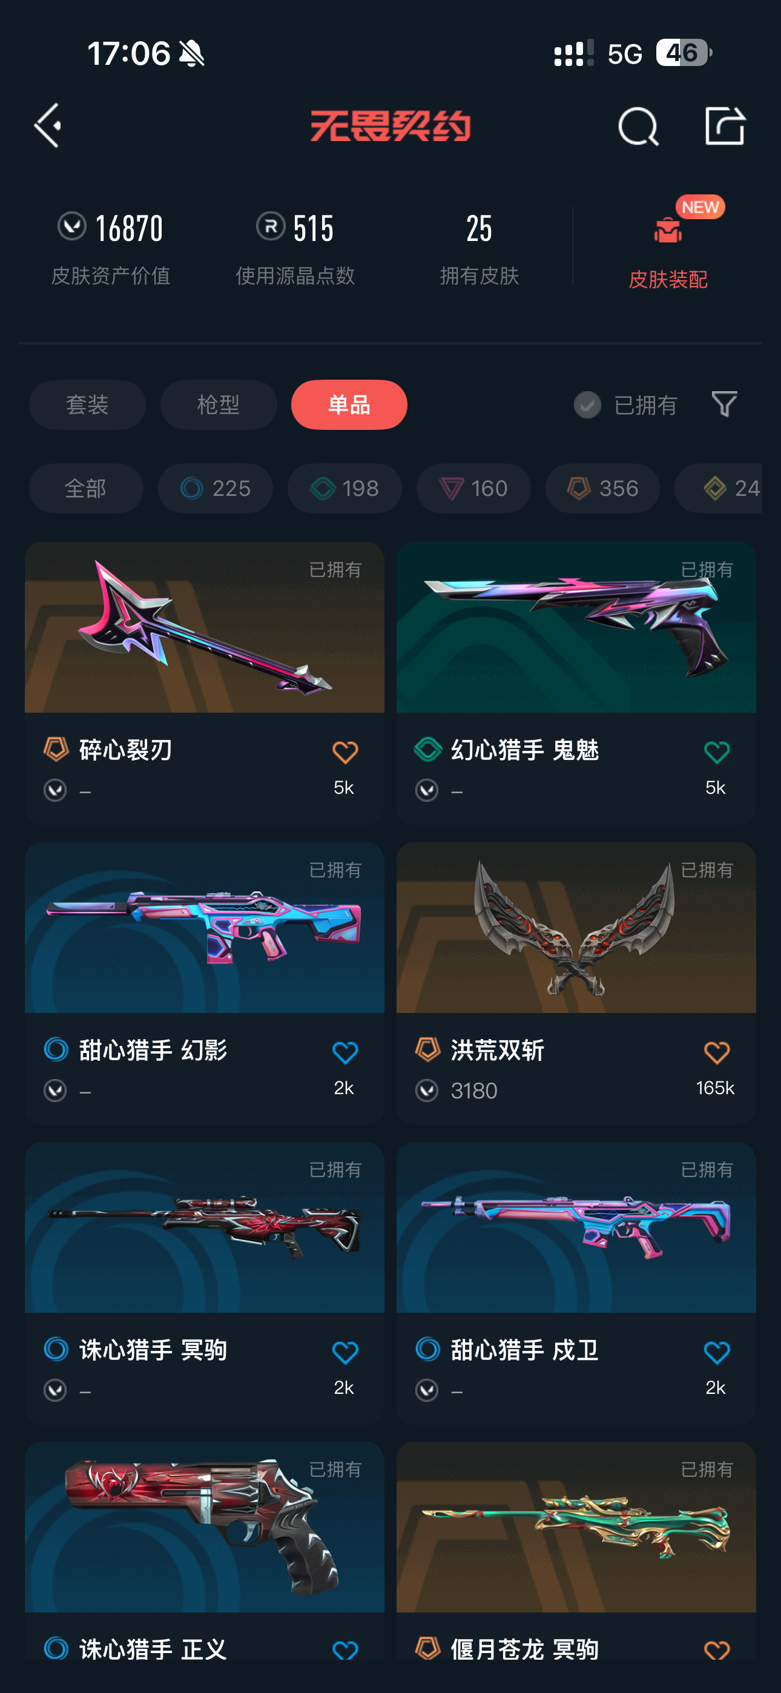
Task: Filter by green tier 198
Action: tap(344, 488)
